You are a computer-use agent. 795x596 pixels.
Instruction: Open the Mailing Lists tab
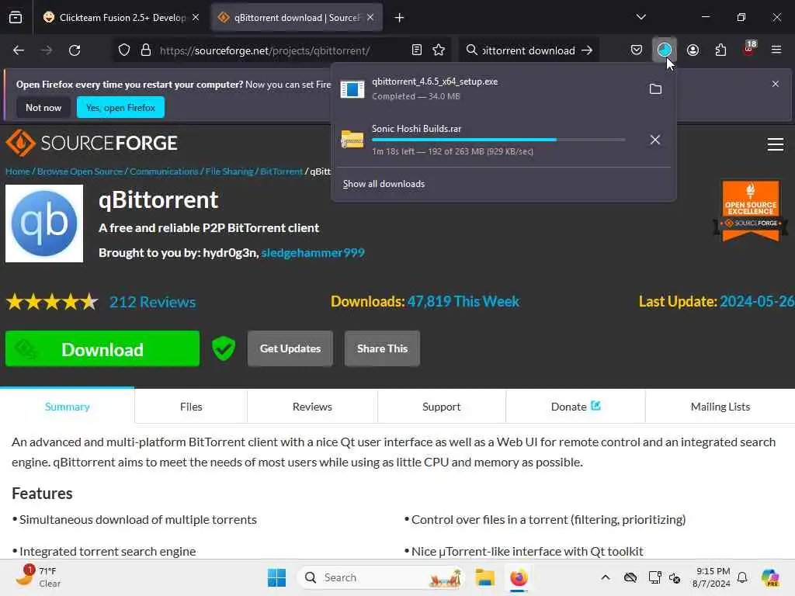(720, 407)
